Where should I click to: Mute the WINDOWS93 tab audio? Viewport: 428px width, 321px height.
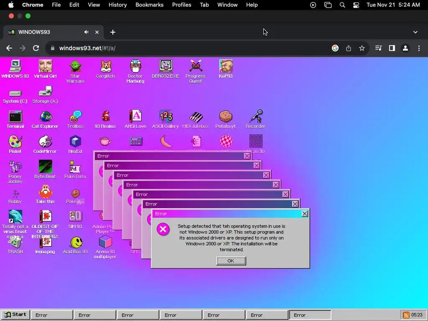pyautogui.click(x=86, y=32)
